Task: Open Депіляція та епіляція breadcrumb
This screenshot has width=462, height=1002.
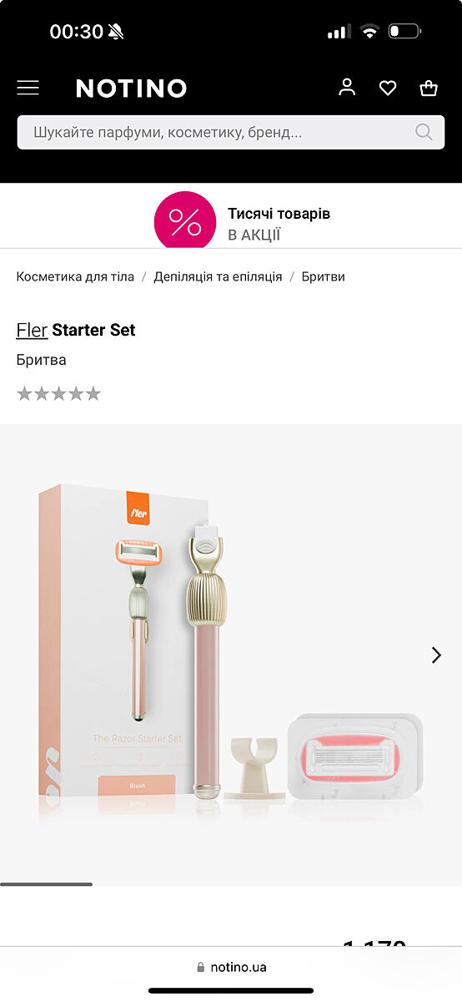Action: pos(218,276)
